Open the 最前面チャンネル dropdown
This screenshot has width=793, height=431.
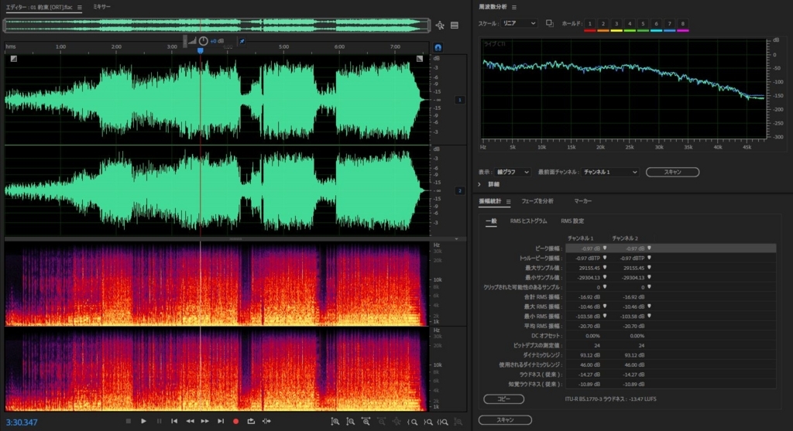pos(609,173)
